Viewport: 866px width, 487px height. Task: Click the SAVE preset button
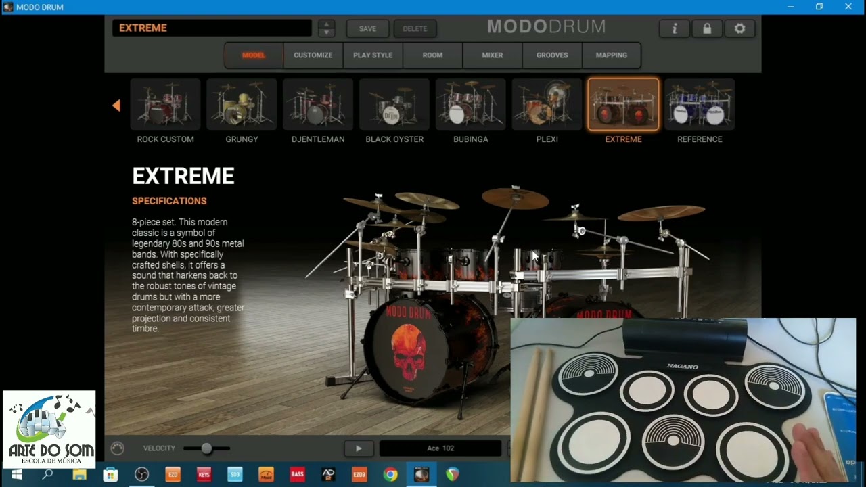[368, 28]
